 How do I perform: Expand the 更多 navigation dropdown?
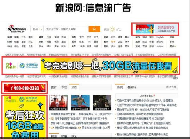tap(173, 46)
